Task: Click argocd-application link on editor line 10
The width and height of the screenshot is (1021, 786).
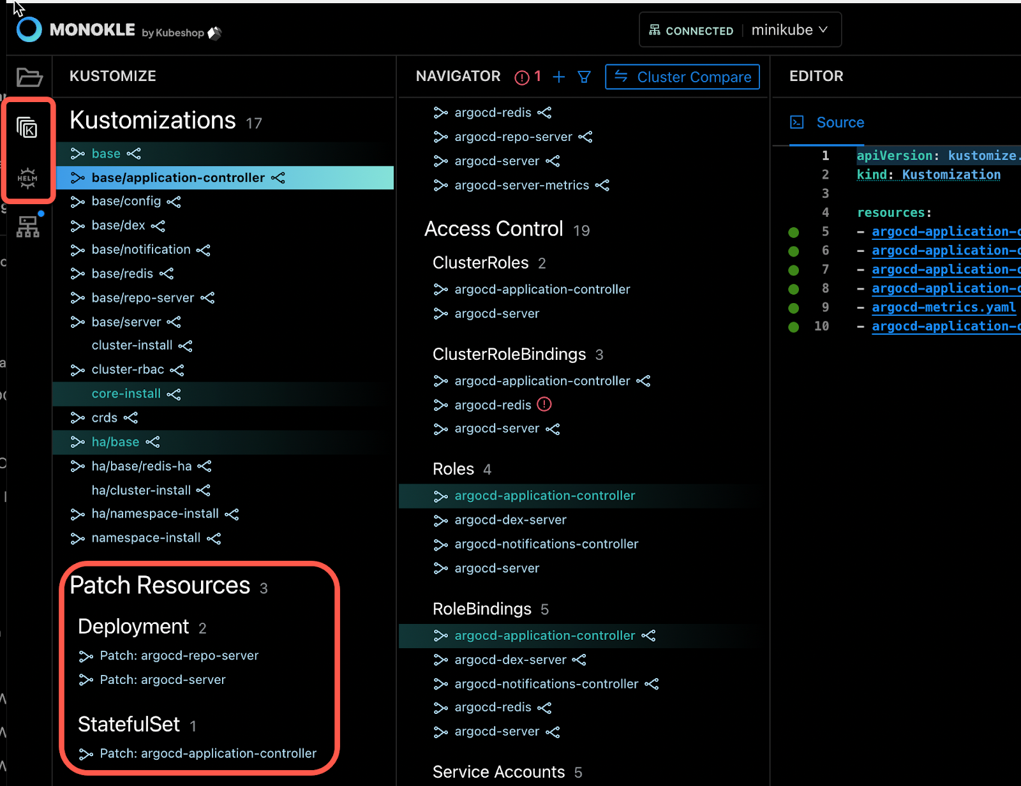Action: click(946, 327)
